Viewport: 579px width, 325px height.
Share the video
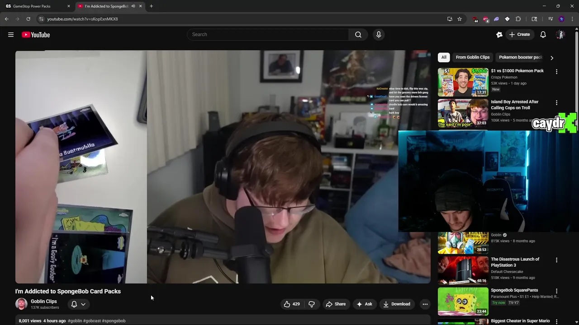point(336,304)
